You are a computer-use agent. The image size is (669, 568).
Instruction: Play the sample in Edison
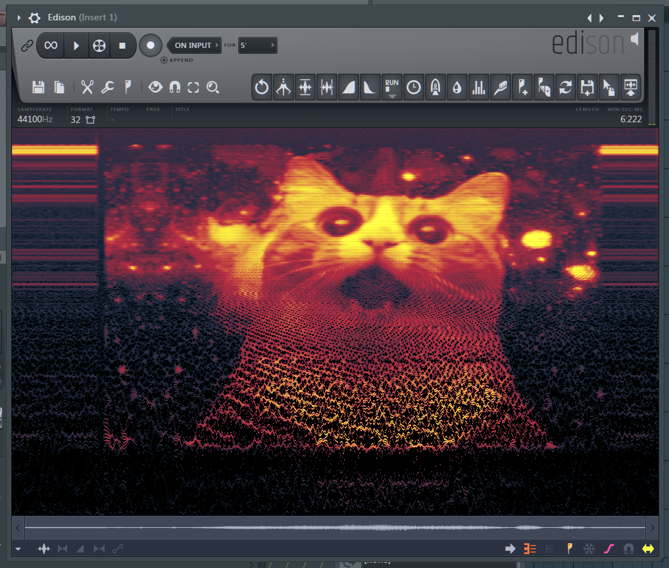pyautogui.click(x=76, y=45)
